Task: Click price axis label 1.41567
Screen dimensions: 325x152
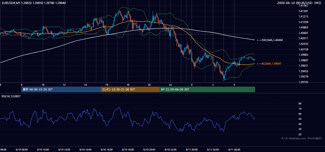Action: pos(303,6)
